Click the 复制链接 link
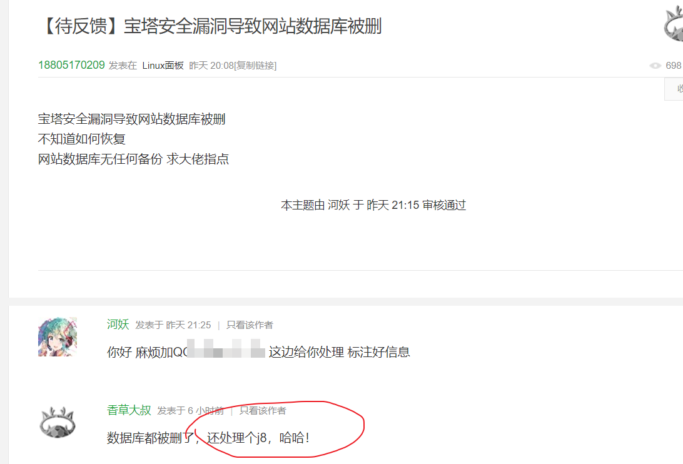 tap(255, 66)
